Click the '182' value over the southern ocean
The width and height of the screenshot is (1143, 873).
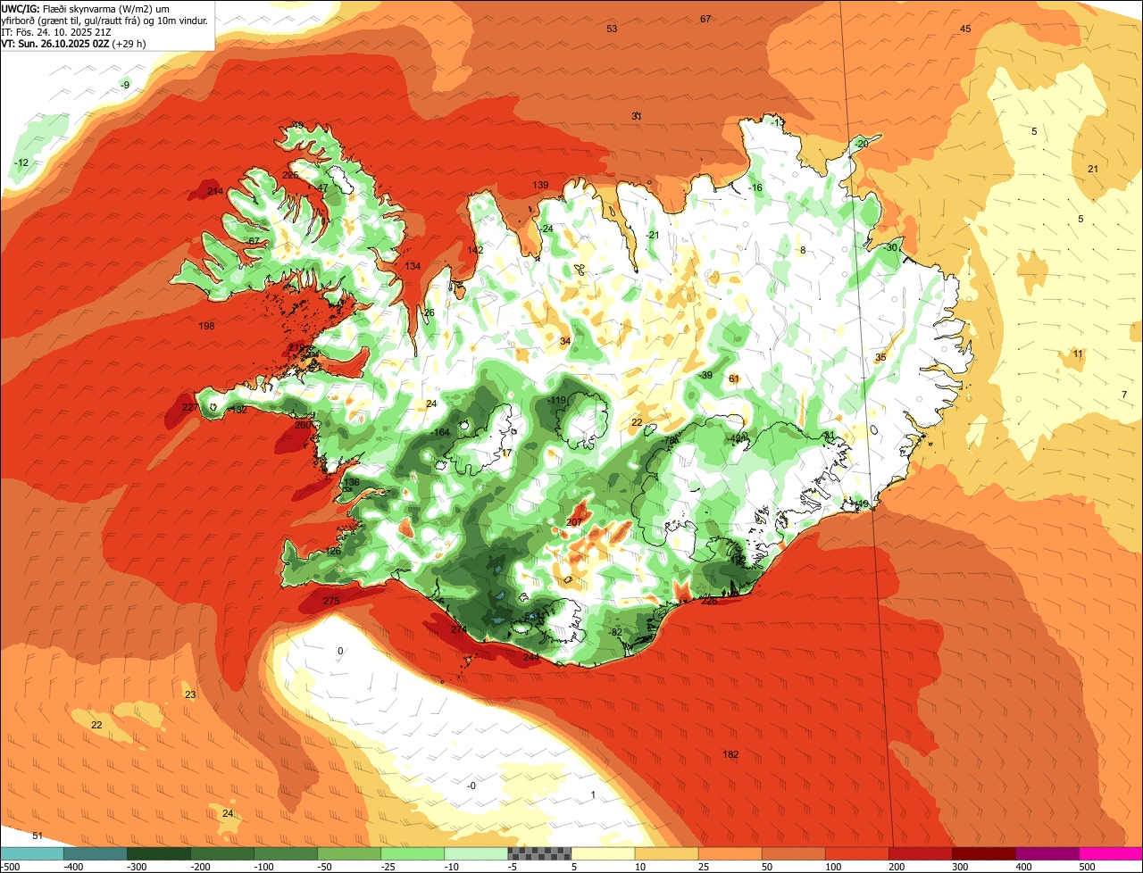click(x=730, y=754)
